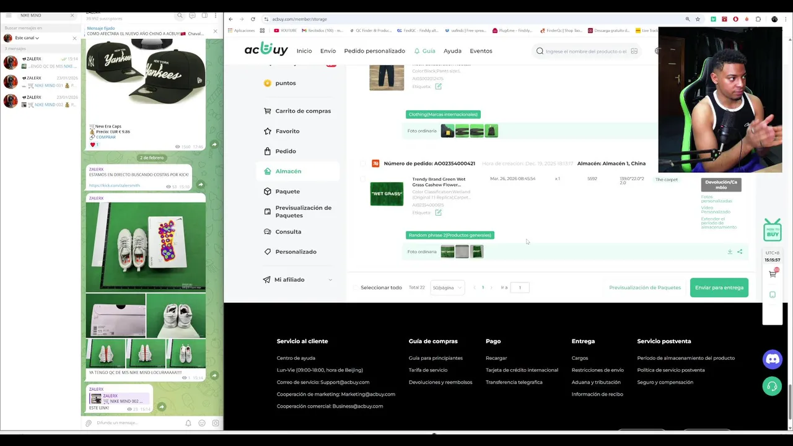Bookmark this page with the star icon
The width and height of the screenshot is (793, 446).
pos(698,19)
